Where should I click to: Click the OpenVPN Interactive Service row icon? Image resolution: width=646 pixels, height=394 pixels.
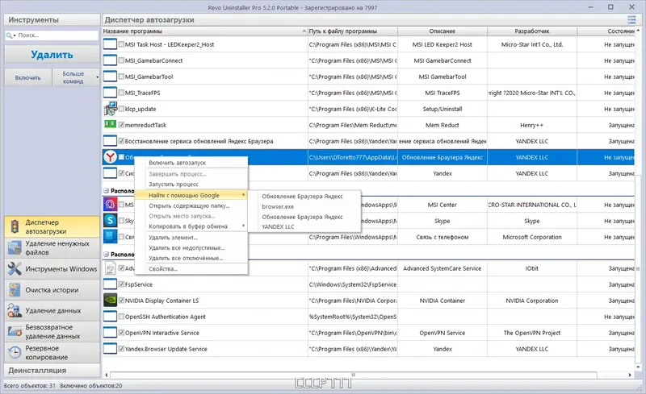(x=110, y=333)
